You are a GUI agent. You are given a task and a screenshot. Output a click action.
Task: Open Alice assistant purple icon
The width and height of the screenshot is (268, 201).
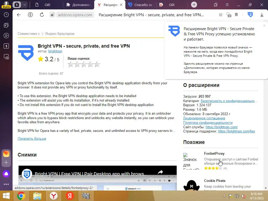pos(6,174)
